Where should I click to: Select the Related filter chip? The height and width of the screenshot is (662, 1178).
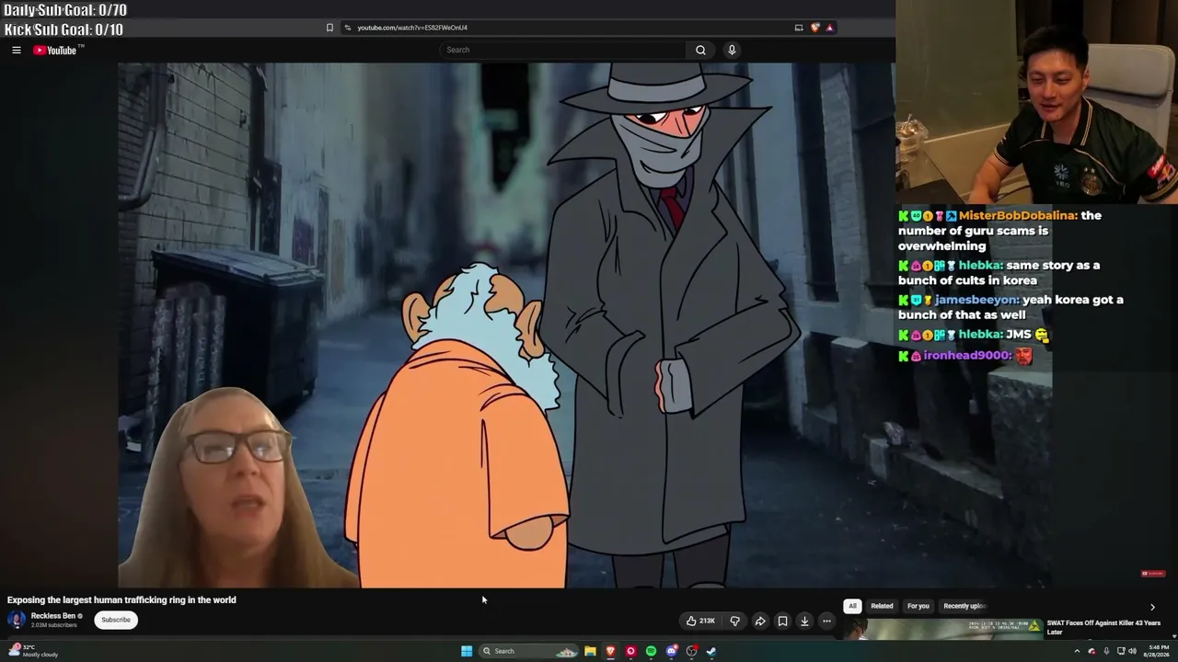click(x=882, y=606)
